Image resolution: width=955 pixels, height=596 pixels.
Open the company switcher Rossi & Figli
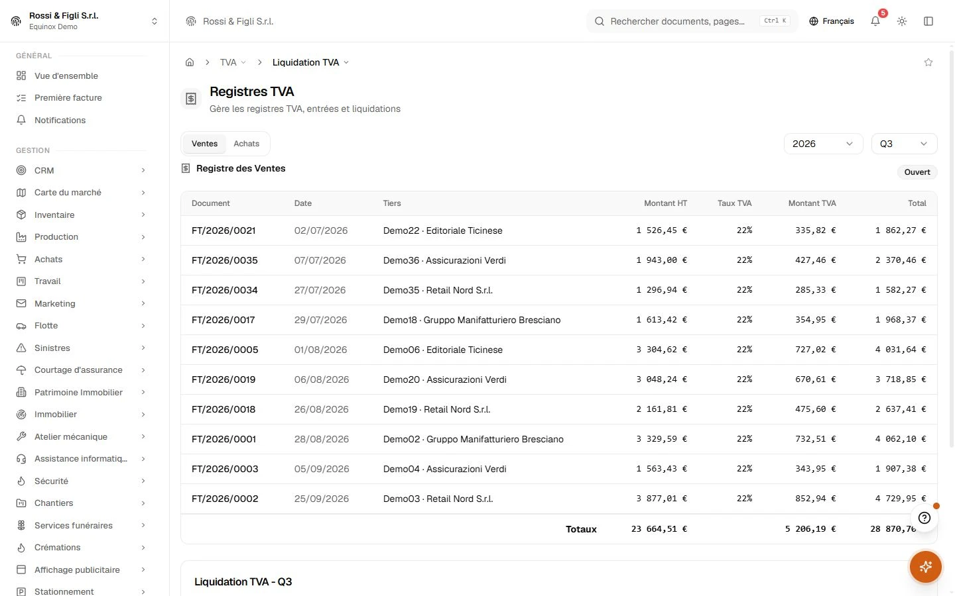coord(84,21)
